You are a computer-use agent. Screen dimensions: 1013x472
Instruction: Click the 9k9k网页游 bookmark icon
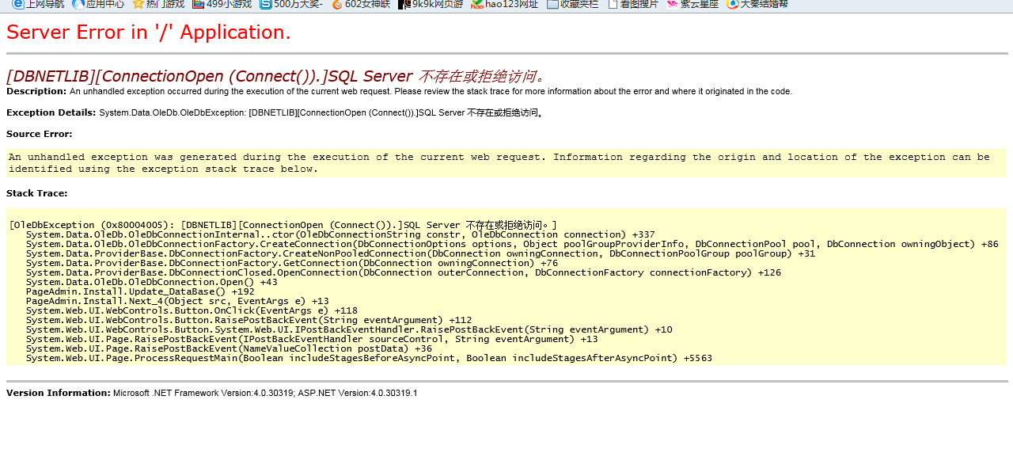(404, 4)
